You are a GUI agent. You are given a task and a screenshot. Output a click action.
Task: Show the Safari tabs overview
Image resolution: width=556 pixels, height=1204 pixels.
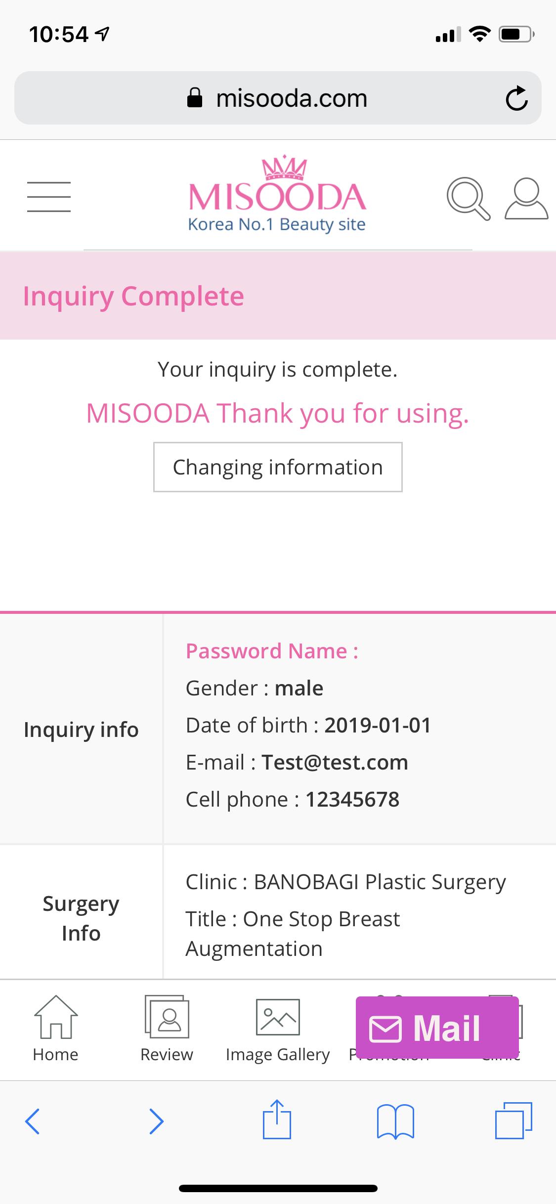tap(513, 1120)
